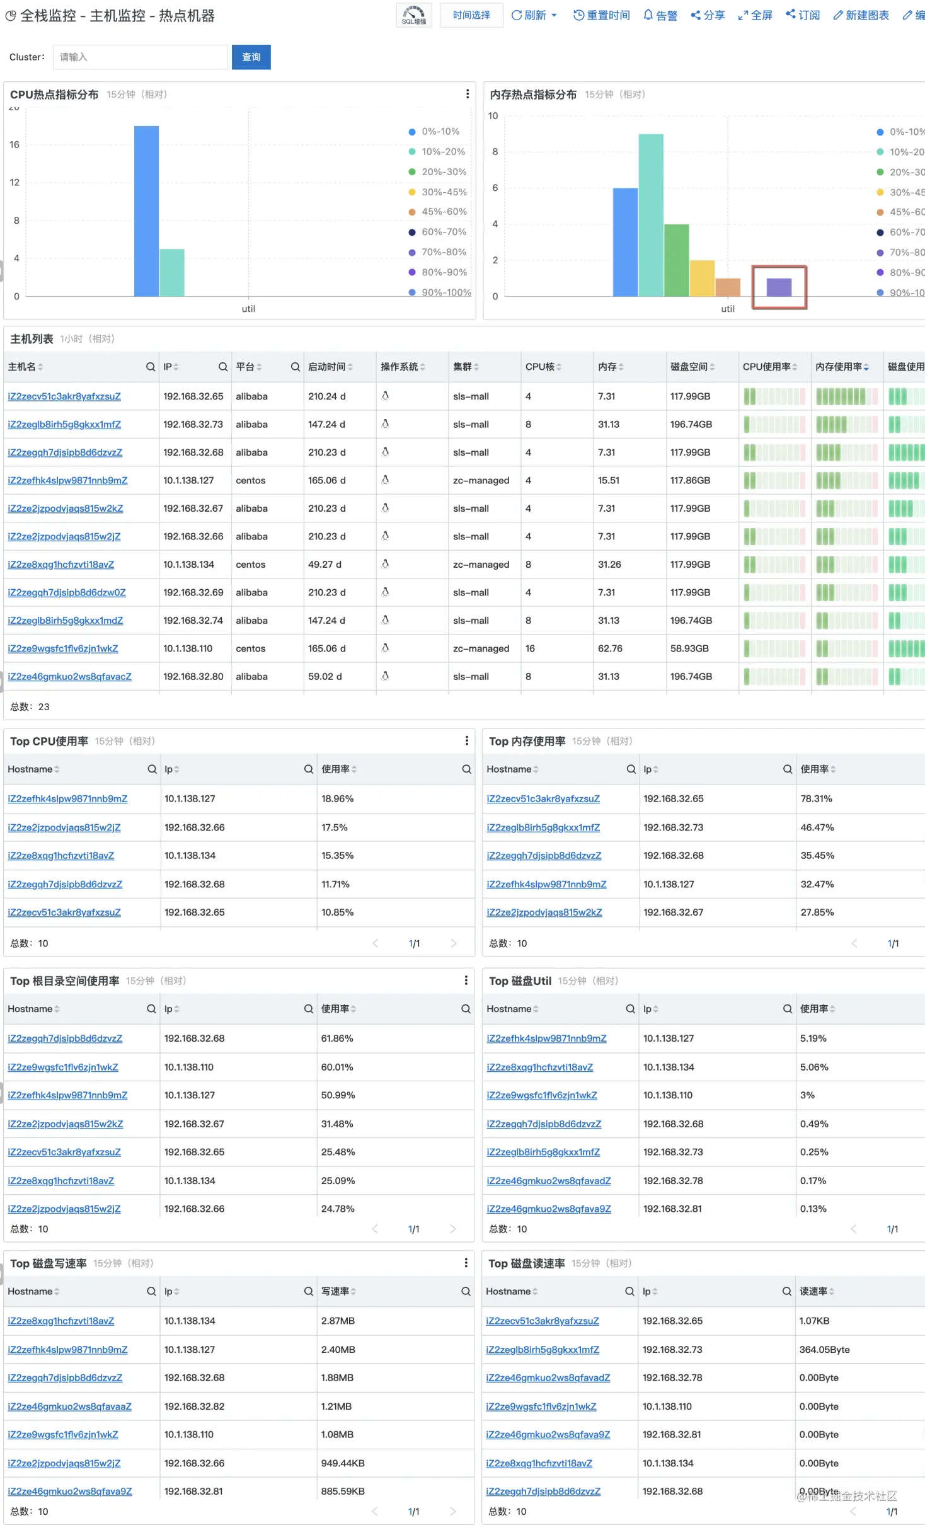Search the IP column in host list
Viewport: 925px width, 1530px height.
click(x=223, y=367)
